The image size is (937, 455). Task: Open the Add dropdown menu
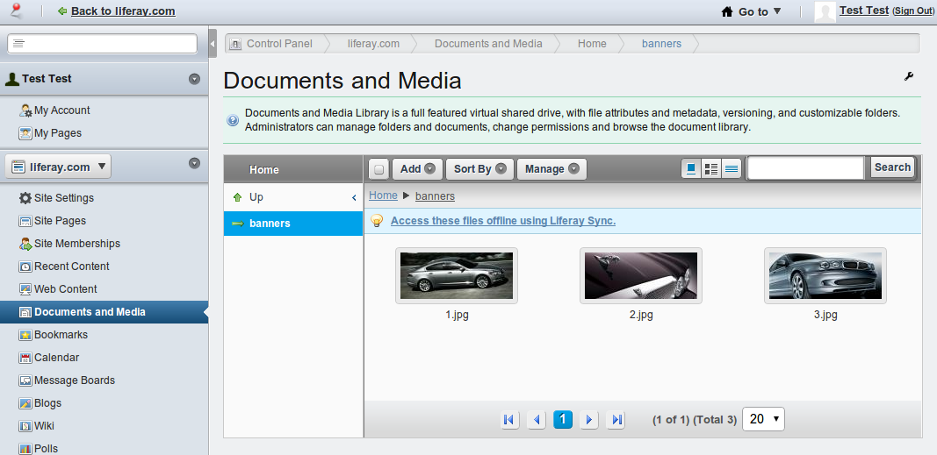coord(417,169)
